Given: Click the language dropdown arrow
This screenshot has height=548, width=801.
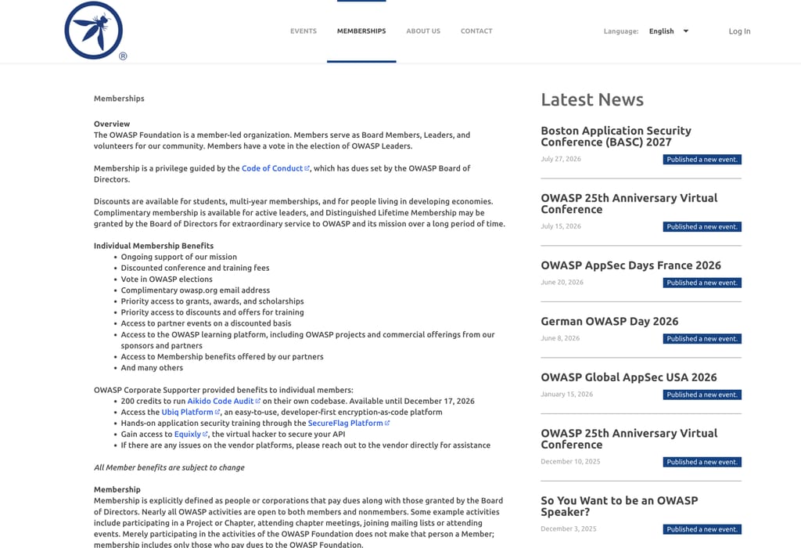Looking at the screenshot, I should pyautogui.click(x=685, y=31).
